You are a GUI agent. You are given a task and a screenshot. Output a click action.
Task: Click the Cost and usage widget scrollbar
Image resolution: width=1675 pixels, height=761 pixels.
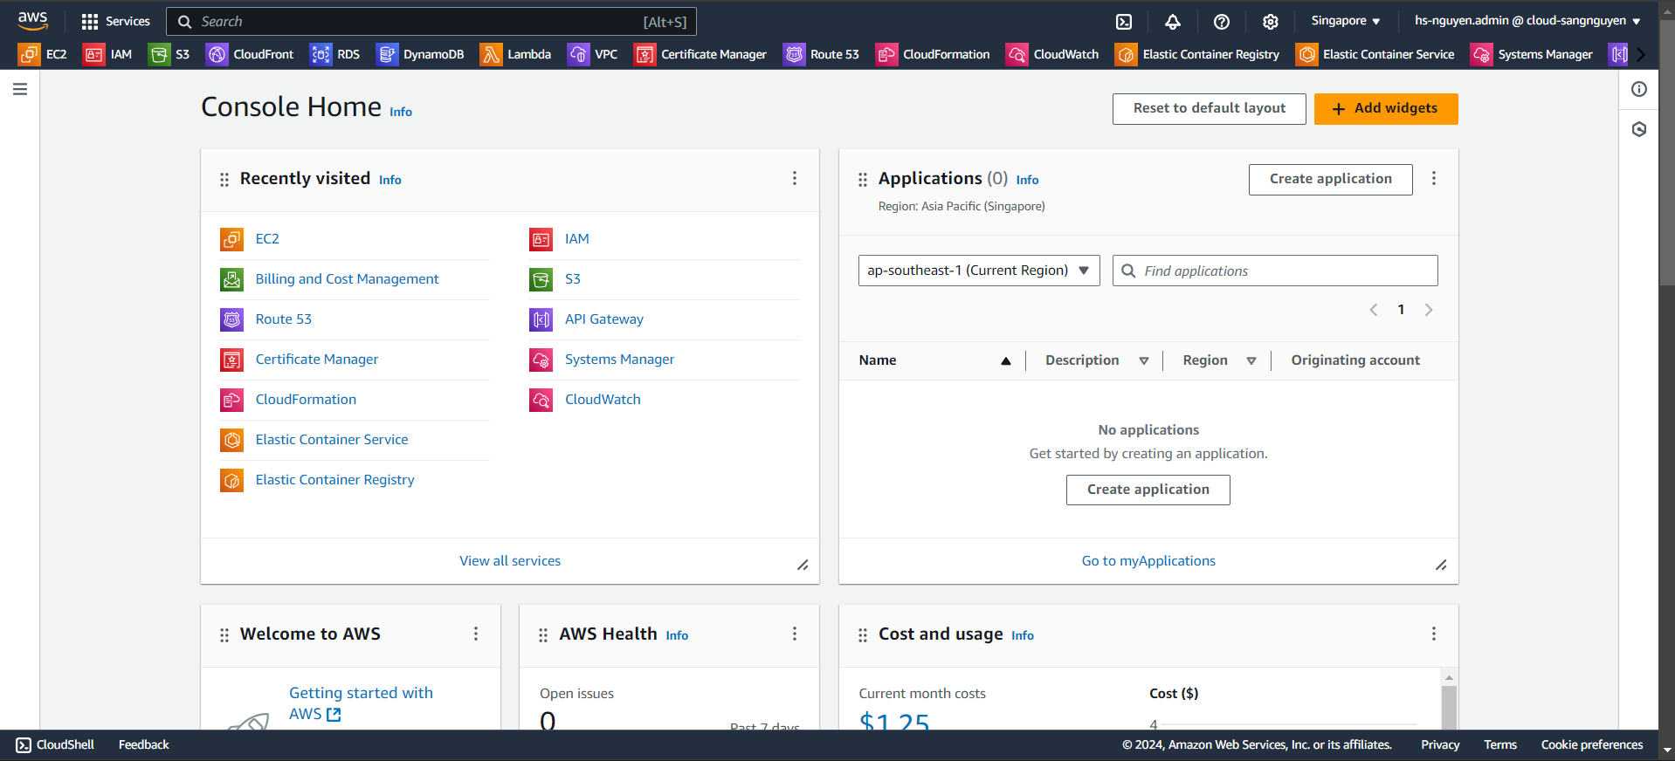[1449, 705]
